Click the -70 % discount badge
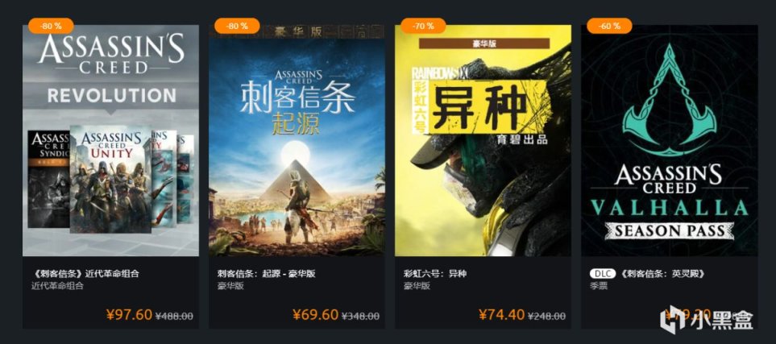 pos(423,26)
